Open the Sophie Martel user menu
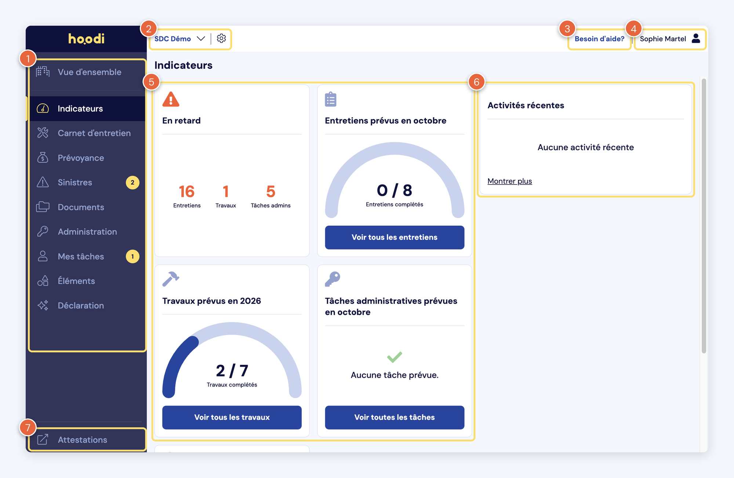The width and height of the screenshot is (734, 478). [x=670, y=39]
